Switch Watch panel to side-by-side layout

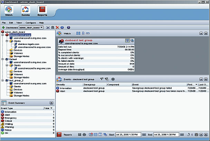pyautogui.click(x=88, y=33)
